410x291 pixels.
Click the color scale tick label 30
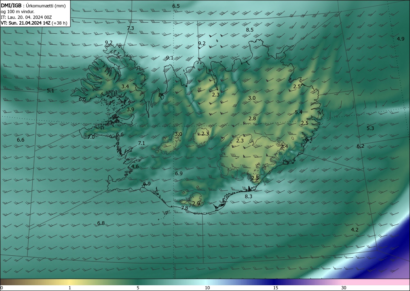coord(344,288)
